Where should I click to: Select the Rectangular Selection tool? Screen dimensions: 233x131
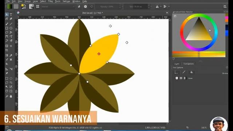tap(7, 78)
